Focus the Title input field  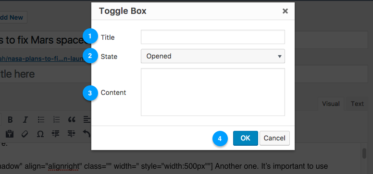point(212,37)
